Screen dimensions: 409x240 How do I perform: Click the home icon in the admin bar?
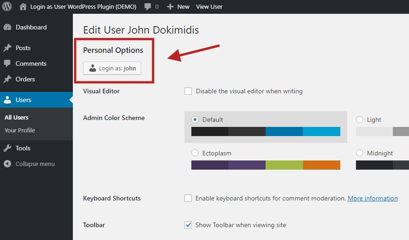[x=23, y=6]
